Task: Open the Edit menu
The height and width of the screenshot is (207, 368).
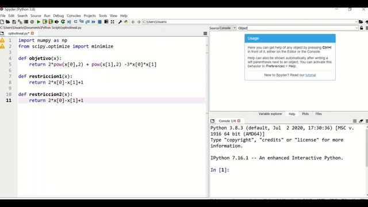Action: point(11,16)
